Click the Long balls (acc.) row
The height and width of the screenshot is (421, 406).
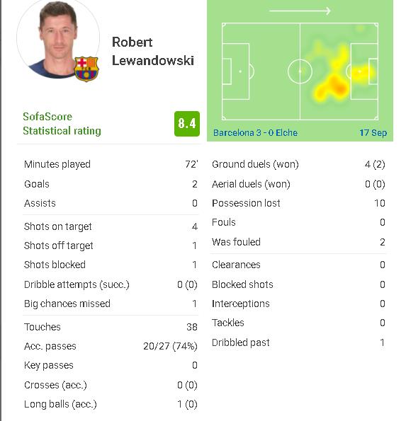[111, 404]
